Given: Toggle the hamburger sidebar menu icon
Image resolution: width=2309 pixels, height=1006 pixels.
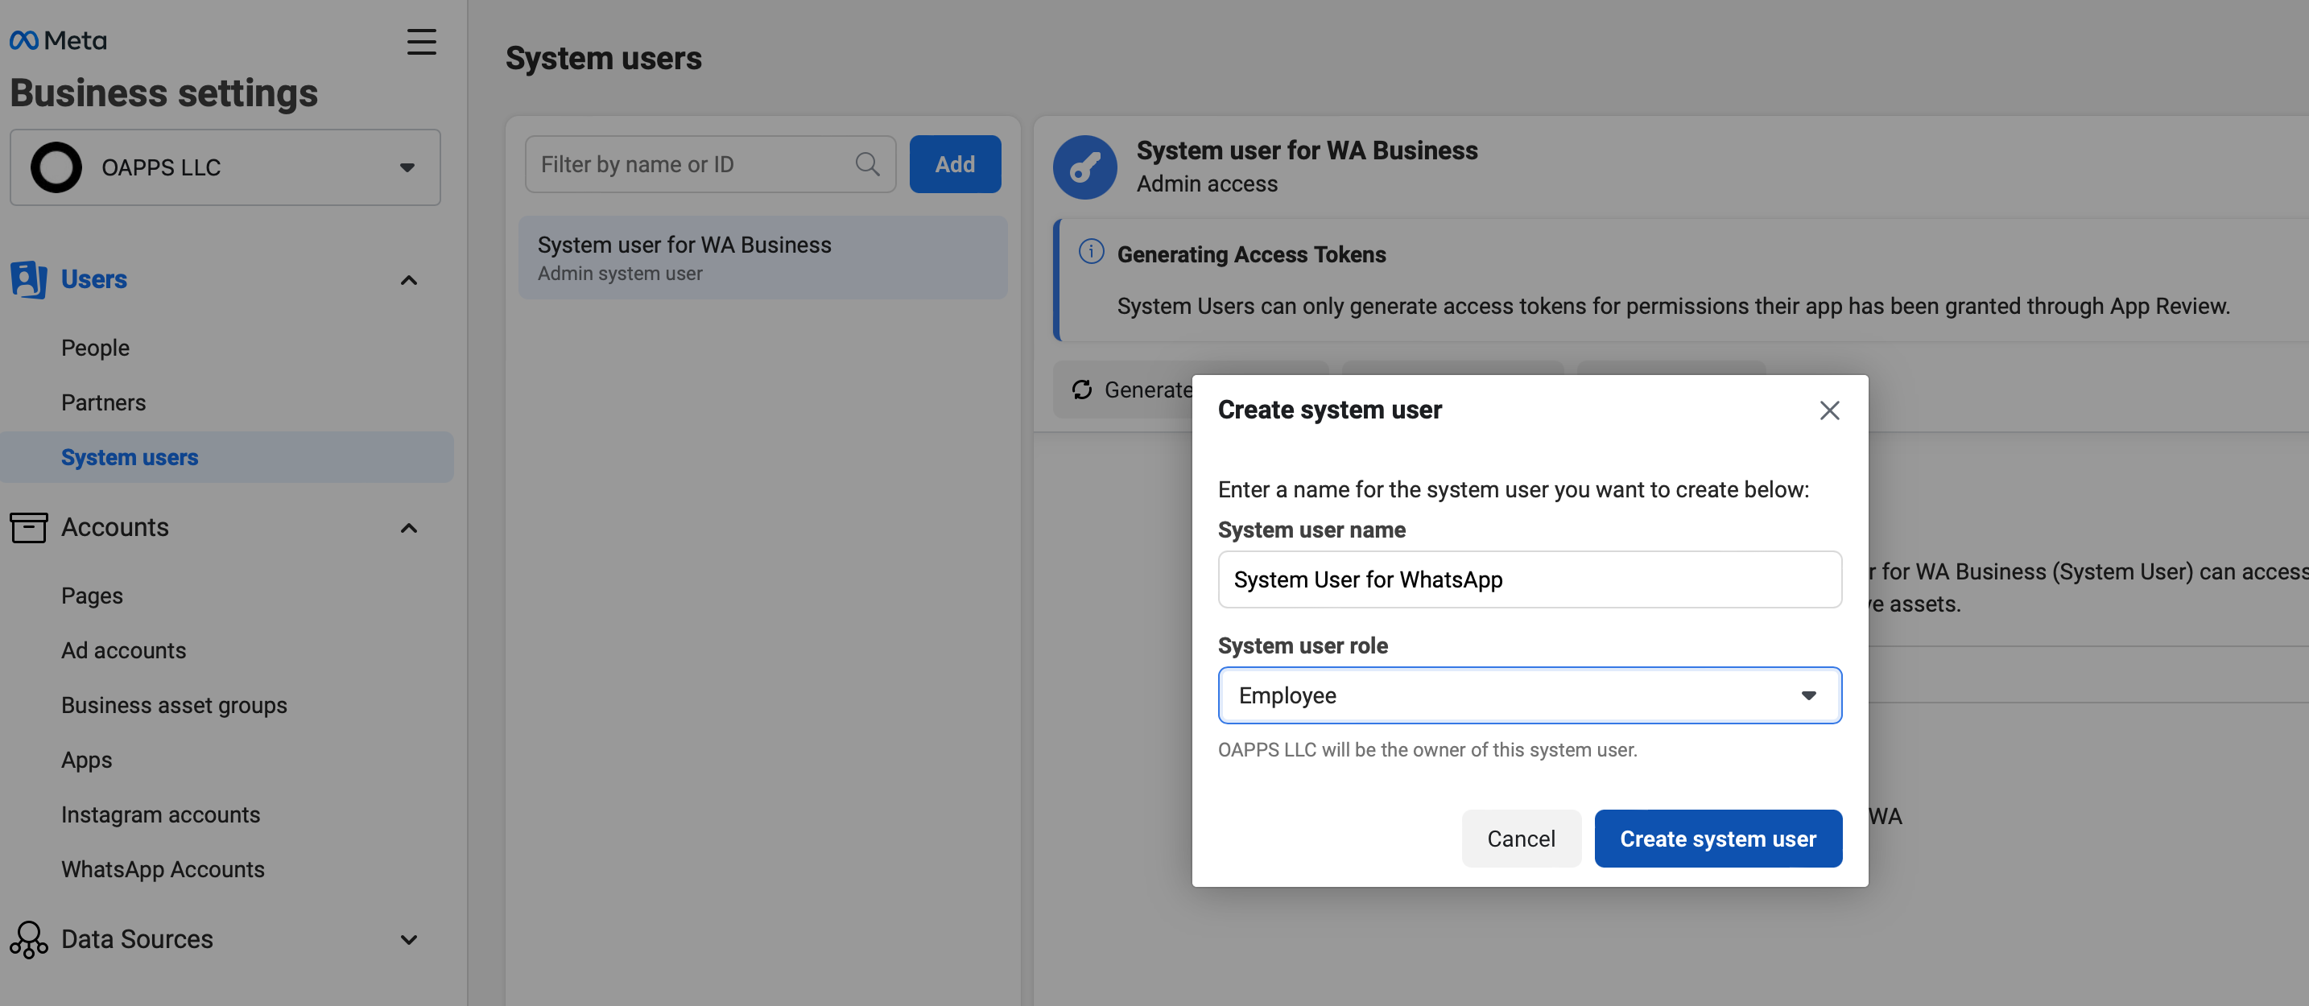Looking at the screenshot, I should point(421,41).
